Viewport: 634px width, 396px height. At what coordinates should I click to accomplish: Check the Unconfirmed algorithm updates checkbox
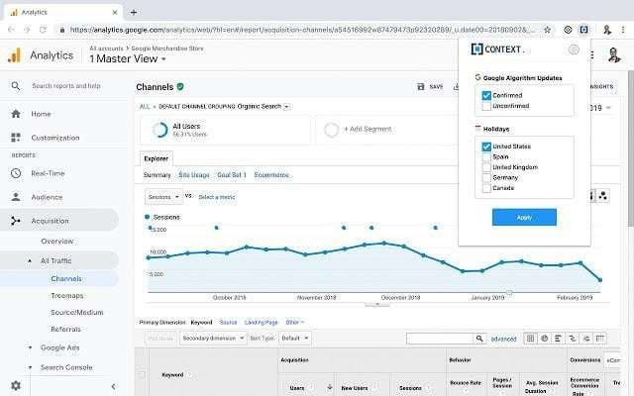click(486, 106)
